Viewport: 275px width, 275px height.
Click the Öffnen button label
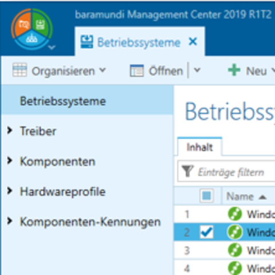click(166, 71)
